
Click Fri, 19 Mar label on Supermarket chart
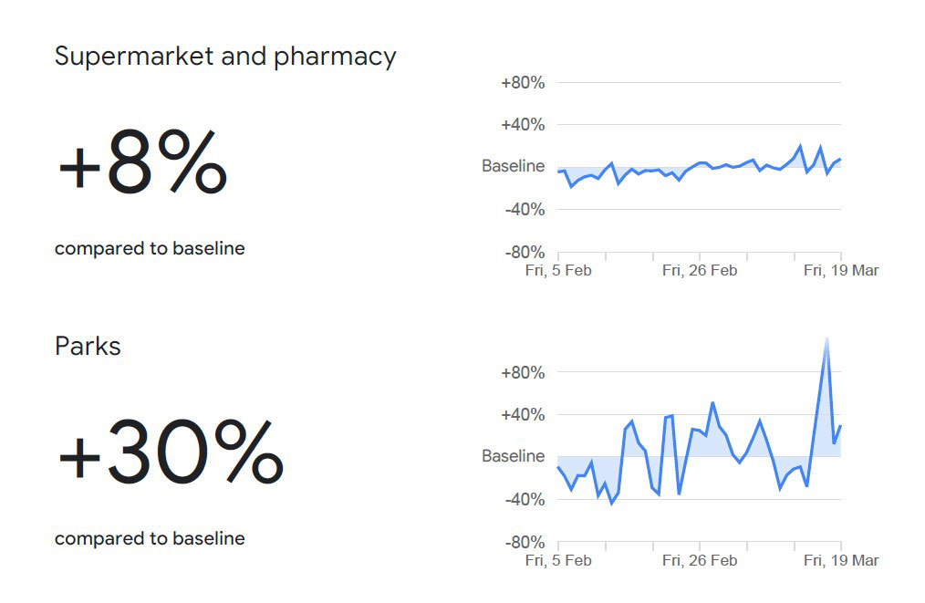(841, 271)
